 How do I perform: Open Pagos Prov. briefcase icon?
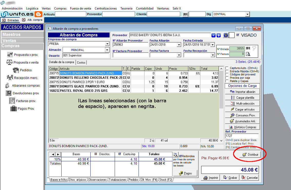click(13, 109)
